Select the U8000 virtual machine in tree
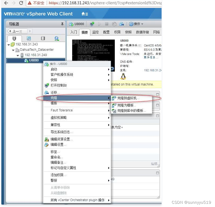215x207 pixels. (x=34, y=60)
